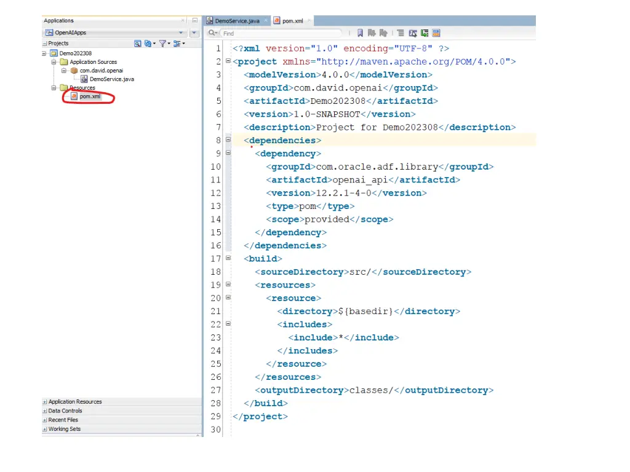This screenshot has width=630, height=472.
Task: Click the search icon in Projects toolbar
Action: (138, 44)
